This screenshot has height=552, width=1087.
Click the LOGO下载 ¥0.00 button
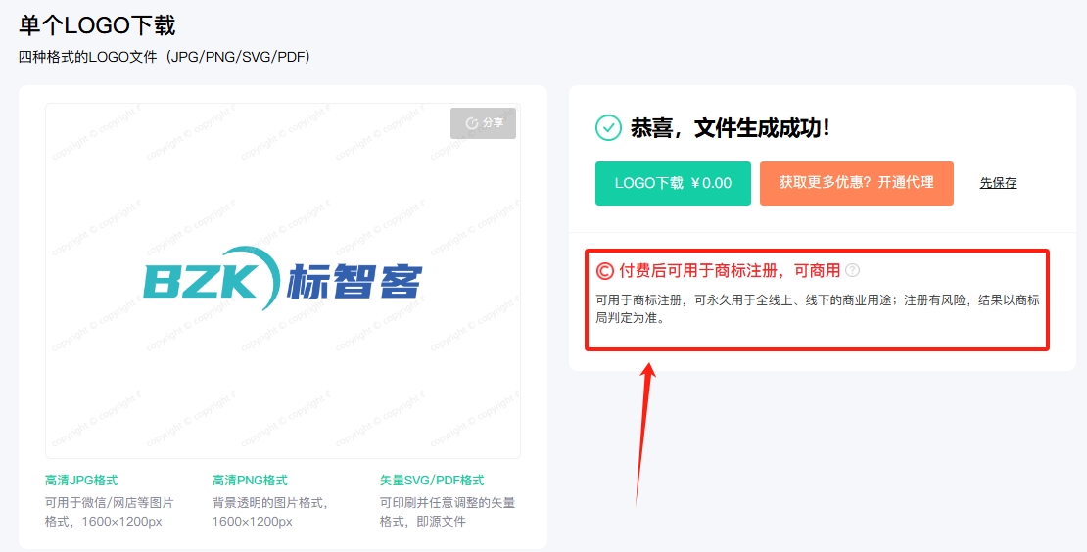pyautogui.click(x=673, y=184)
